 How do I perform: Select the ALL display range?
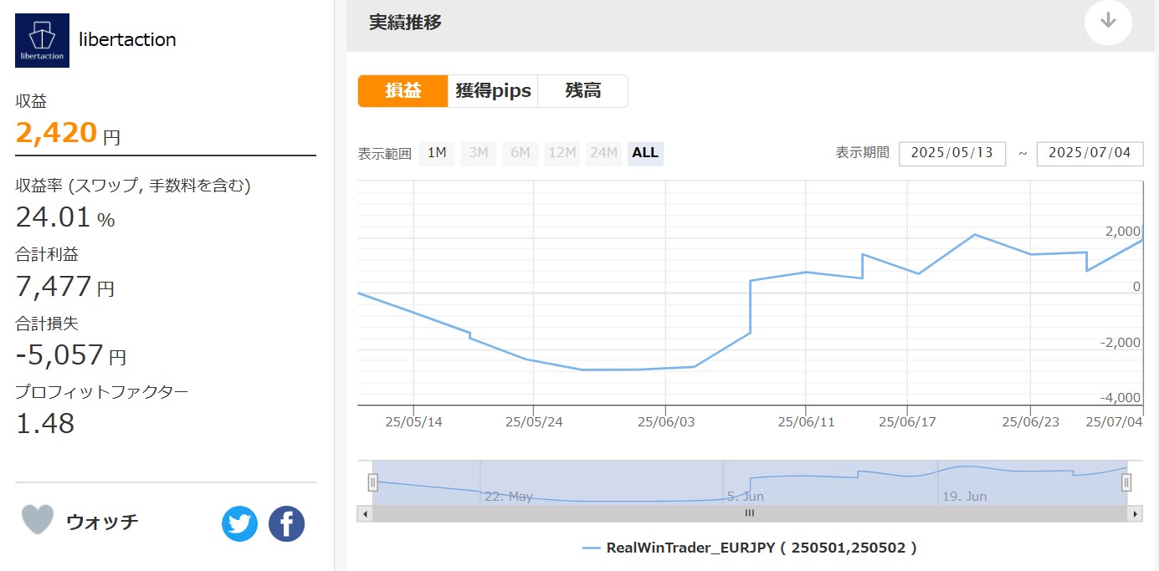tap(645, 153)
